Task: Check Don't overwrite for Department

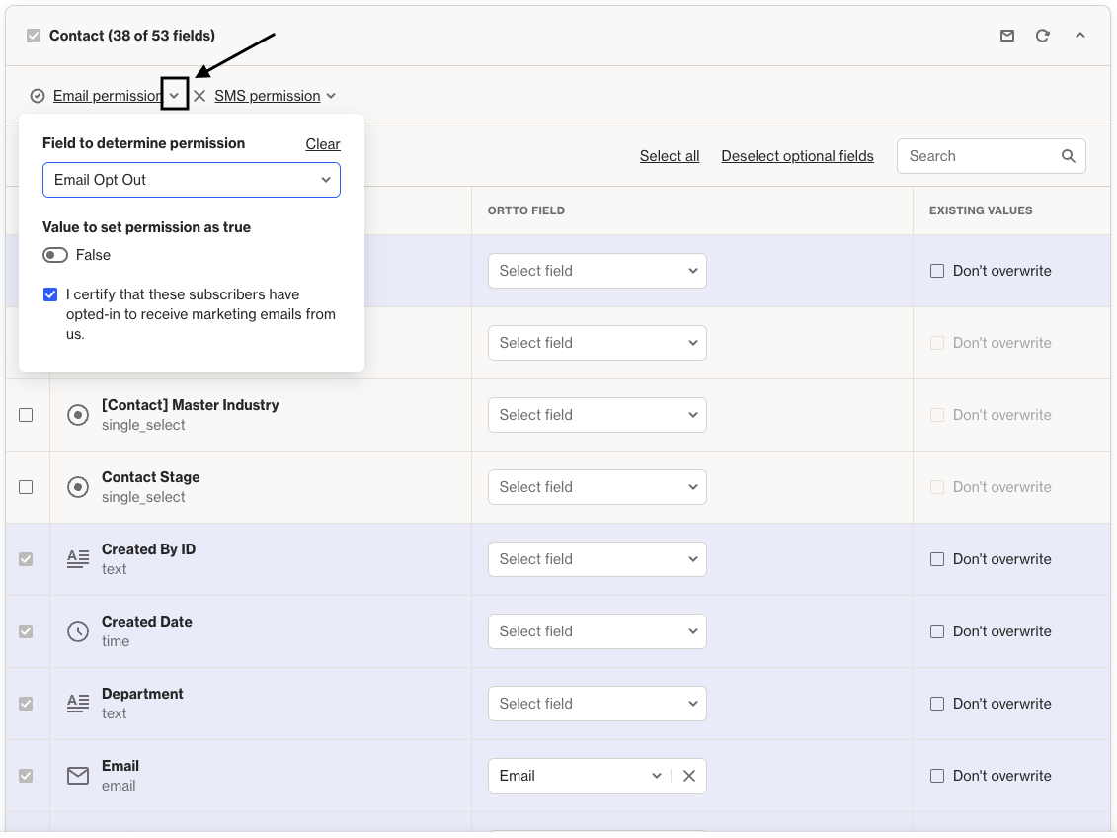Action: pyautogui.click(x=937, y=704)
